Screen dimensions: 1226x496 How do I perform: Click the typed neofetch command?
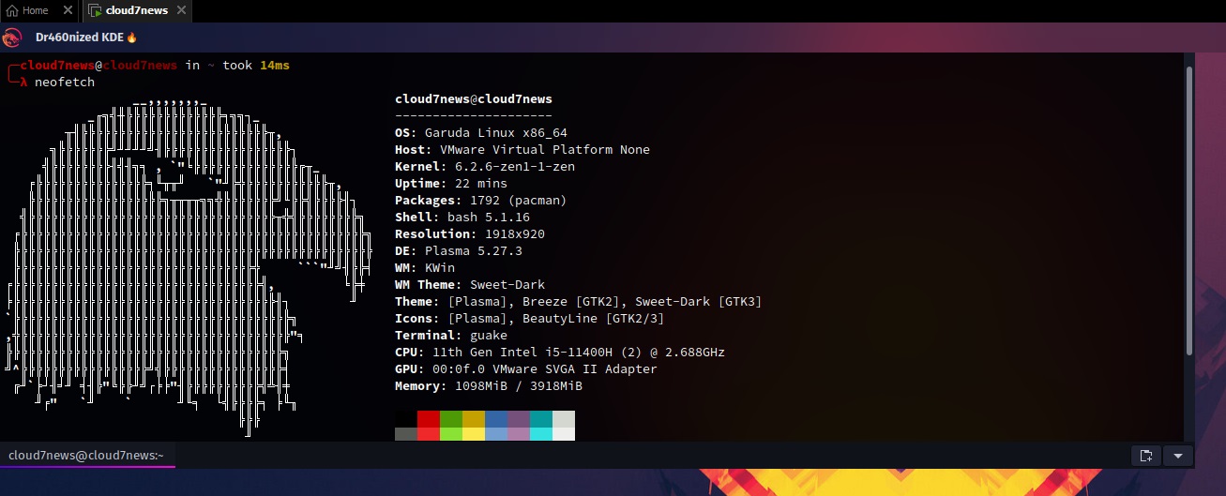click(65, 83)
